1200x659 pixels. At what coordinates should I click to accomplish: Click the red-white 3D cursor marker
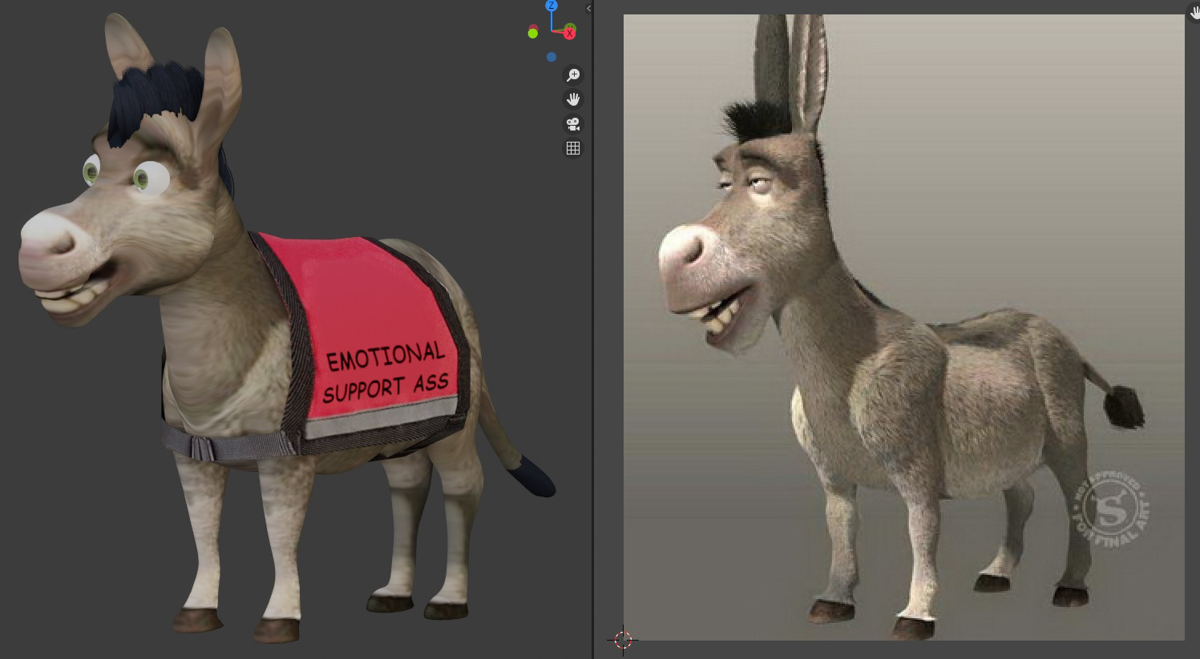pyautogui.click(x=624, y=640)
